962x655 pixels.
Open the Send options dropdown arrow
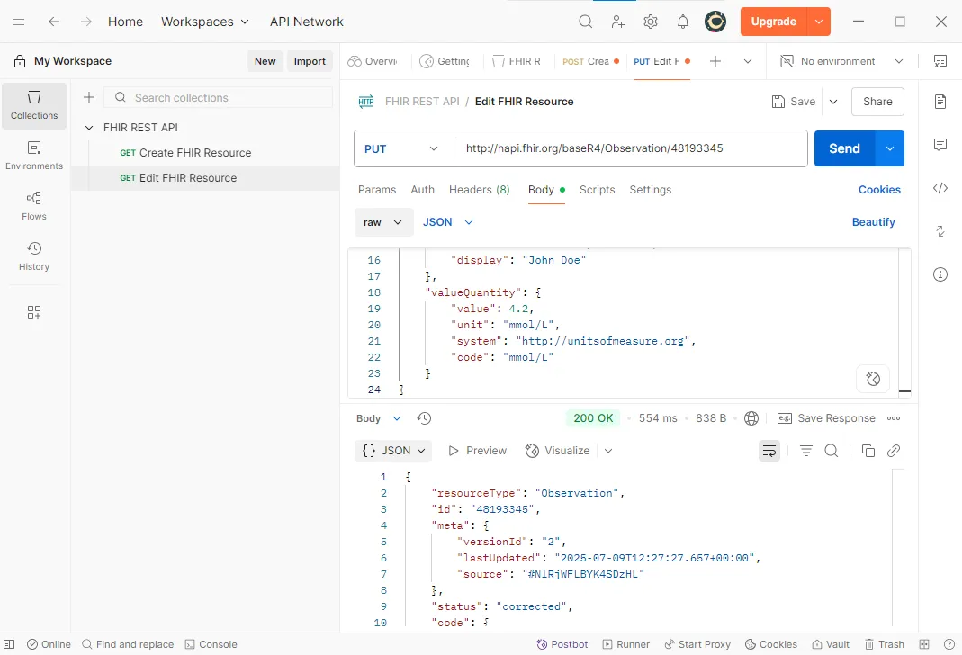point(890,148)
